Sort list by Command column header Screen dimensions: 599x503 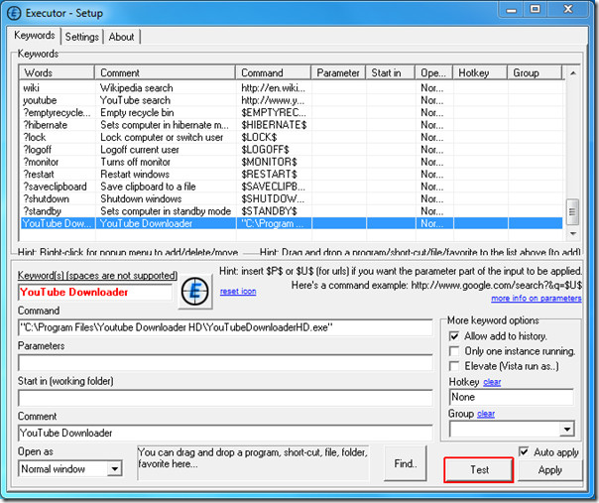coord(273,72)
